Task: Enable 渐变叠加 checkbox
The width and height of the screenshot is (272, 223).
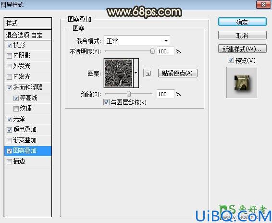Action: click(9, 140)
